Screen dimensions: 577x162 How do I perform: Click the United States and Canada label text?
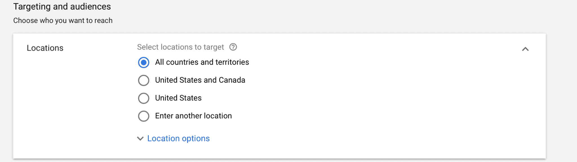200,80
